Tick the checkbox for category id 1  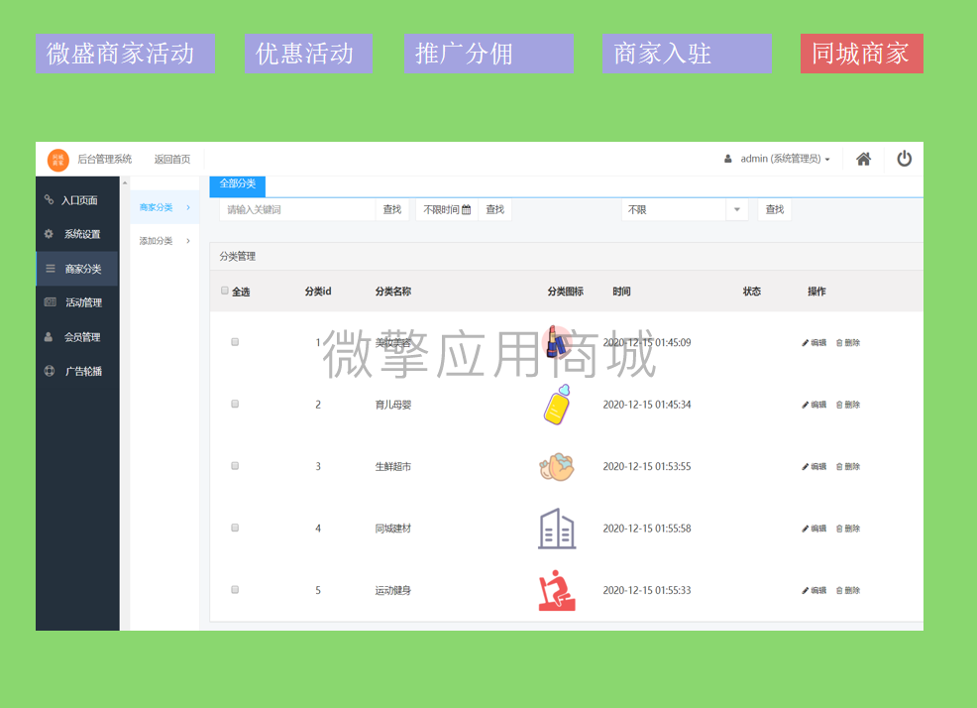click(235, 342)
